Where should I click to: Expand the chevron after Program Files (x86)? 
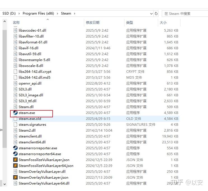tap(57, 13)
